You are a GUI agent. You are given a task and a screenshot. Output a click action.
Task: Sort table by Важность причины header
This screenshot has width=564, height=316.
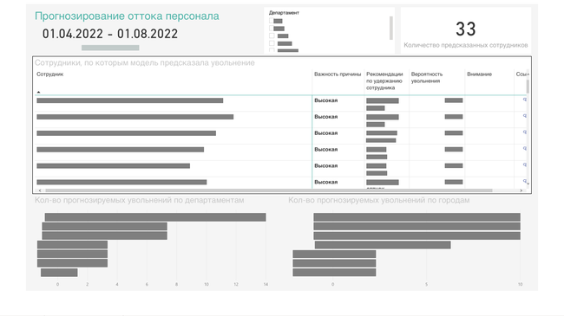point(338,74)
